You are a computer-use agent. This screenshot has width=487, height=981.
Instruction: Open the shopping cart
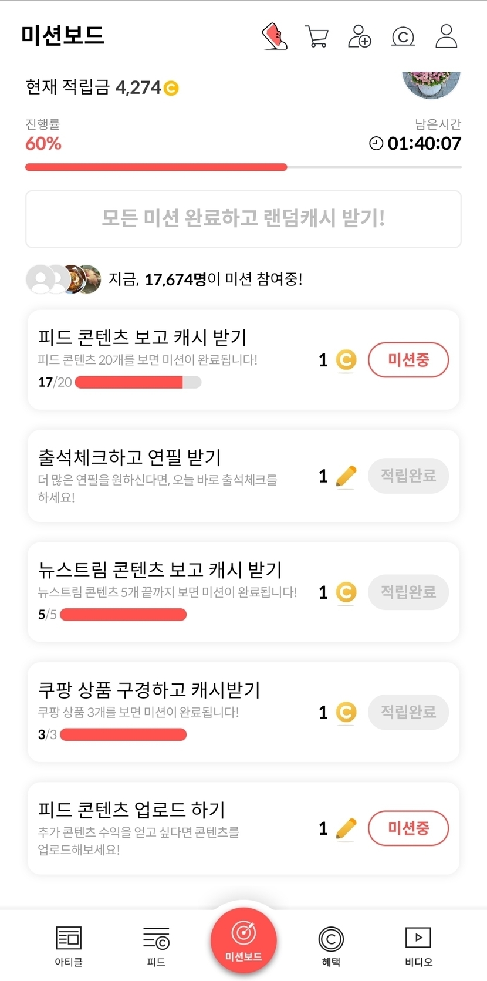[x=317, y=36]
